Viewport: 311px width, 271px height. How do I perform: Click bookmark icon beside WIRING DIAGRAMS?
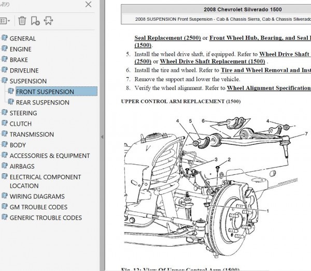[x=4, y=196]
